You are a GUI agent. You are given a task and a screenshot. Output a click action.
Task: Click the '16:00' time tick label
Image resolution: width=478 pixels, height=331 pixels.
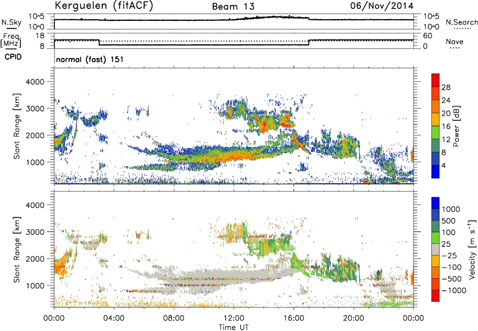click(293, 318)
